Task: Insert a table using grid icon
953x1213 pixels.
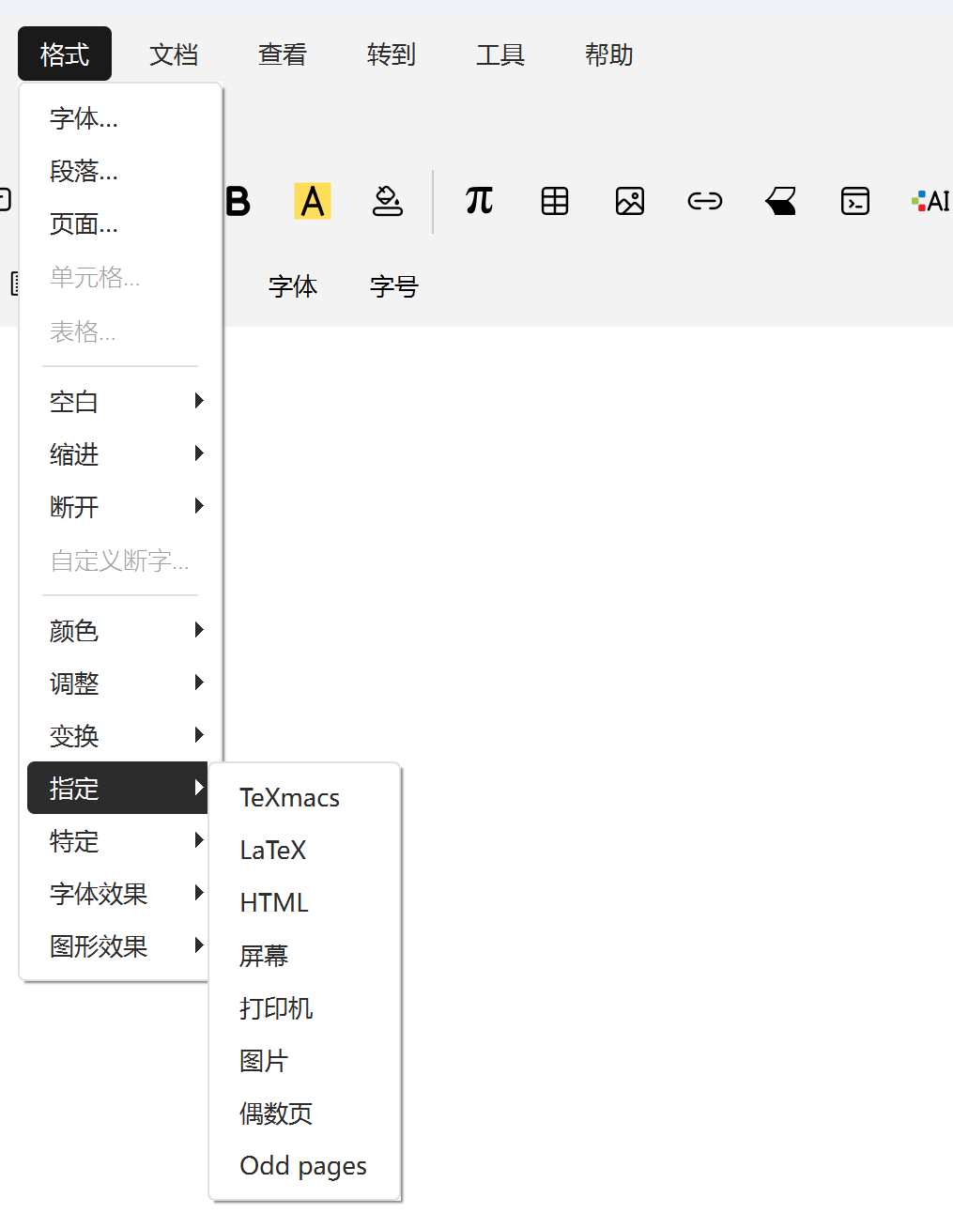Action: pyautogui.click(x=555, y=201)
